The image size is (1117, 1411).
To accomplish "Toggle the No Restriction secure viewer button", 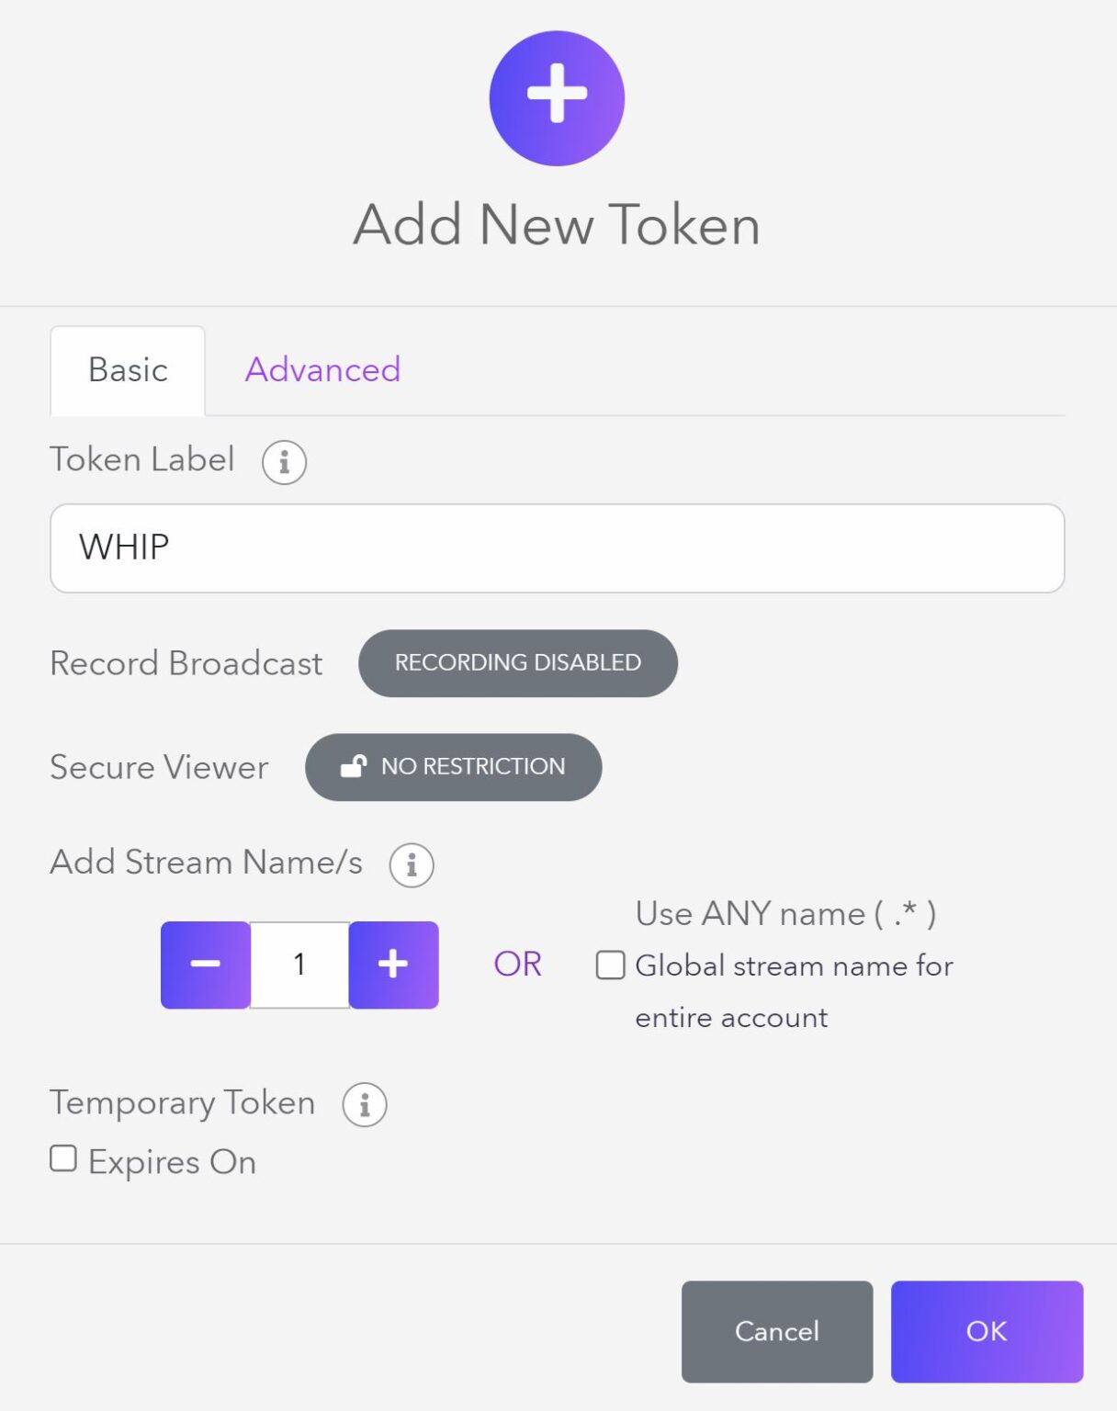I will coord(454,767).
